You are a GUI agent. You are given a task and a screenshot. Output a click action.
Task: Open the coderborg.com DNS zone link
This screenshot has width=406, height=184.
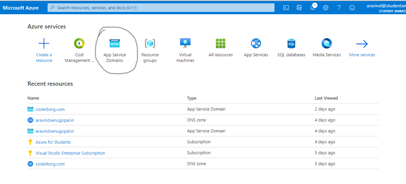(50, 164)
